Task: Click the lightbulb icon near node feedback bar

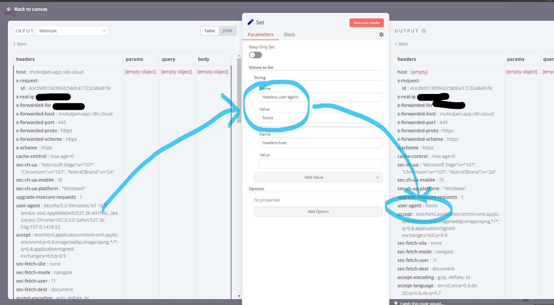Action: pos(396,302)
